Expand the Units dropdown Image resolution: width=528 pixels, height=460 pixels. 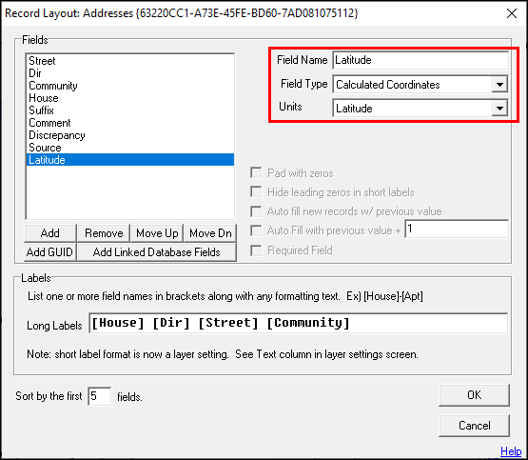[x=499, y=109]
